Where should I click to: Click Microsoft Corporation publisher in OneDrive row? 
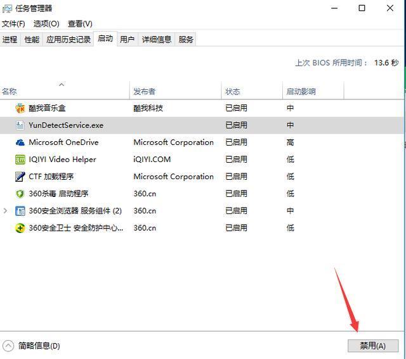click(x=173, y=142)
